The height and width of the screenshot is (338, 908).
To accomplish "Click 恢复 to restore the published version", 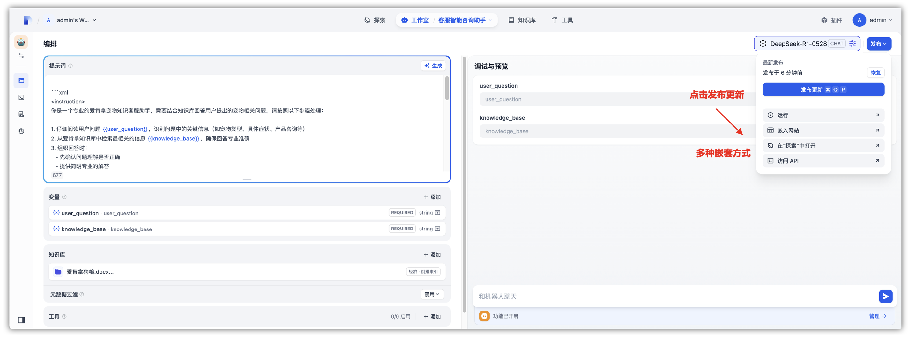I will (875, 73).
